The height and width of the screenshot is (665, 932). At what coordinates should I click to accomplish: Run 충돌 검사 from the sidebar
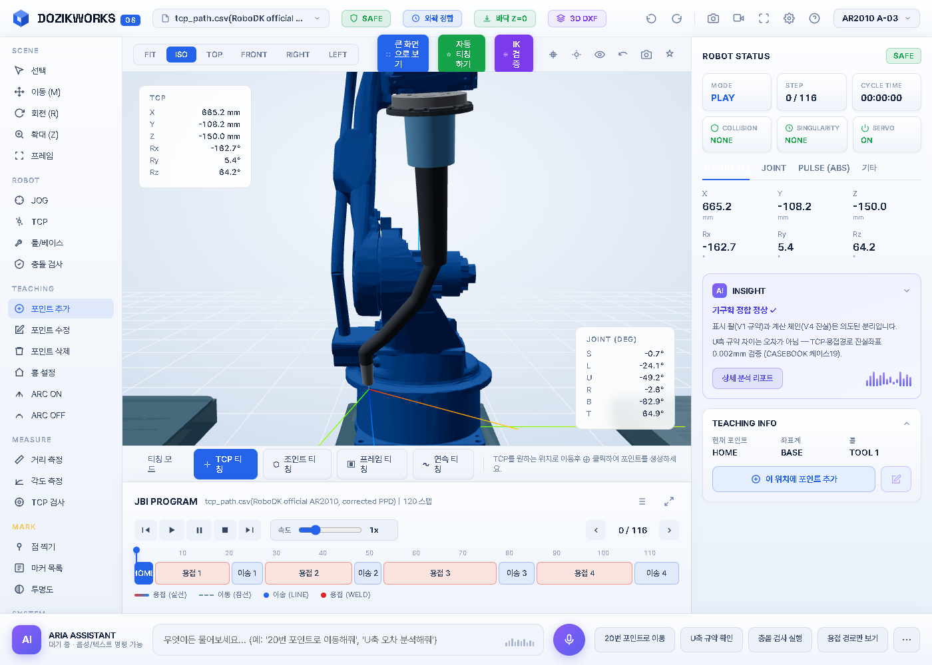tap(61, 264)
